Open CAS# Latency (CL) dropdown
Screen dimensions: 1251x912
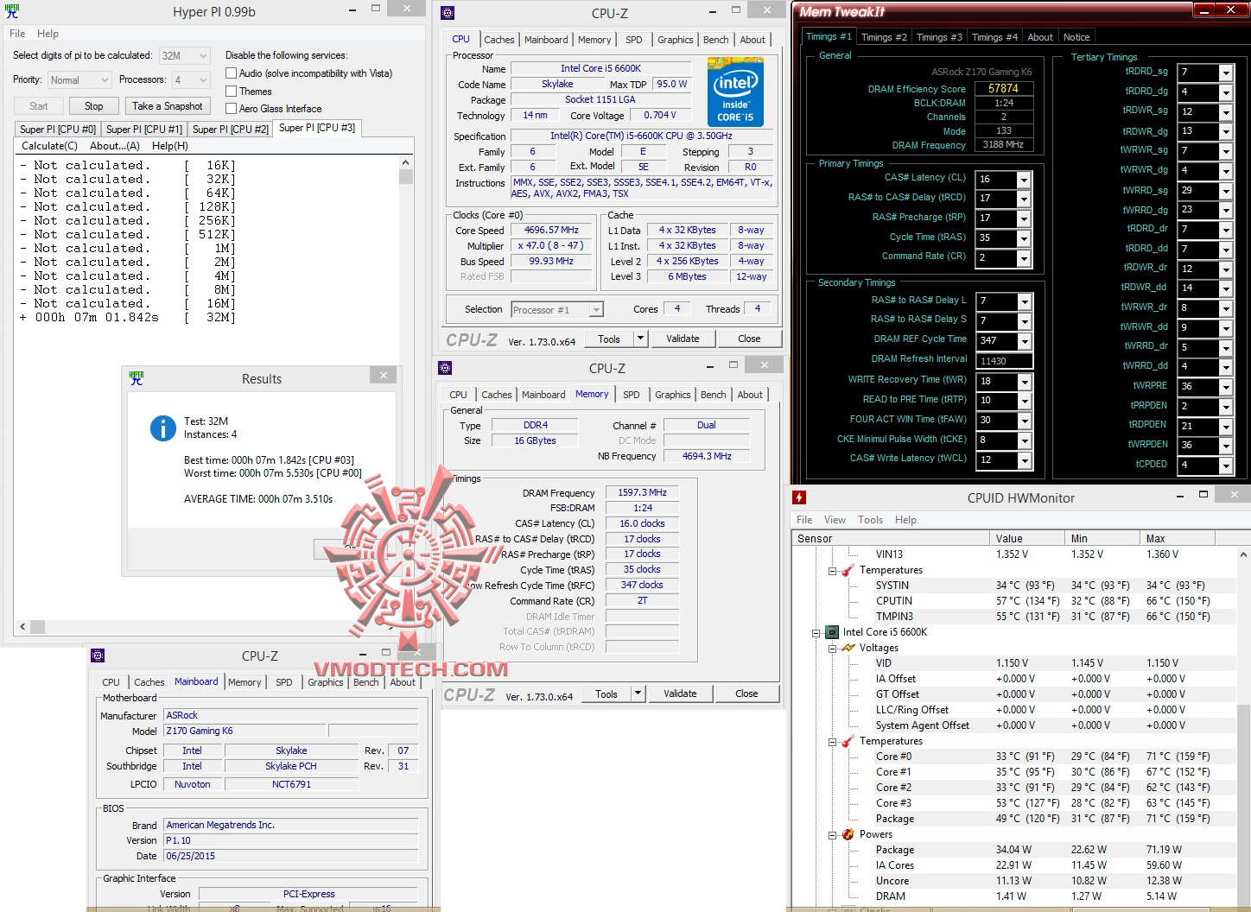click(x=1024, y=180)
